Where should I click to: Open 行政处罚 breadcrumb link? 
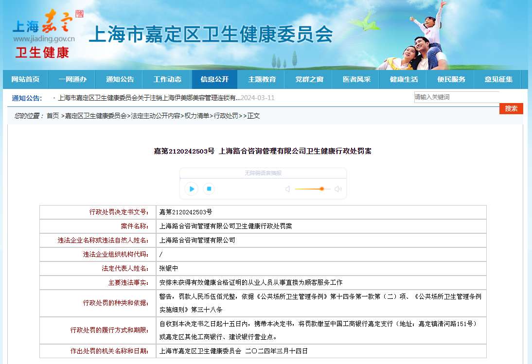click(226, 116)
